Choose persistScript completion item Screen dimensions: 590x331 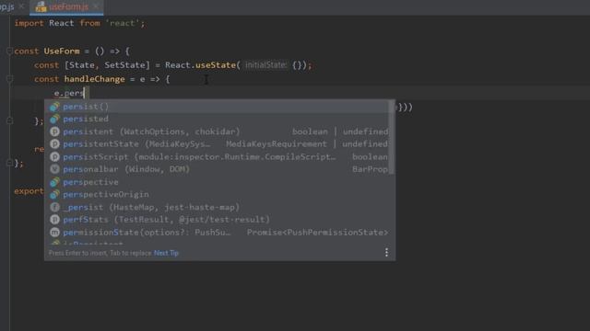pos(218,157)
